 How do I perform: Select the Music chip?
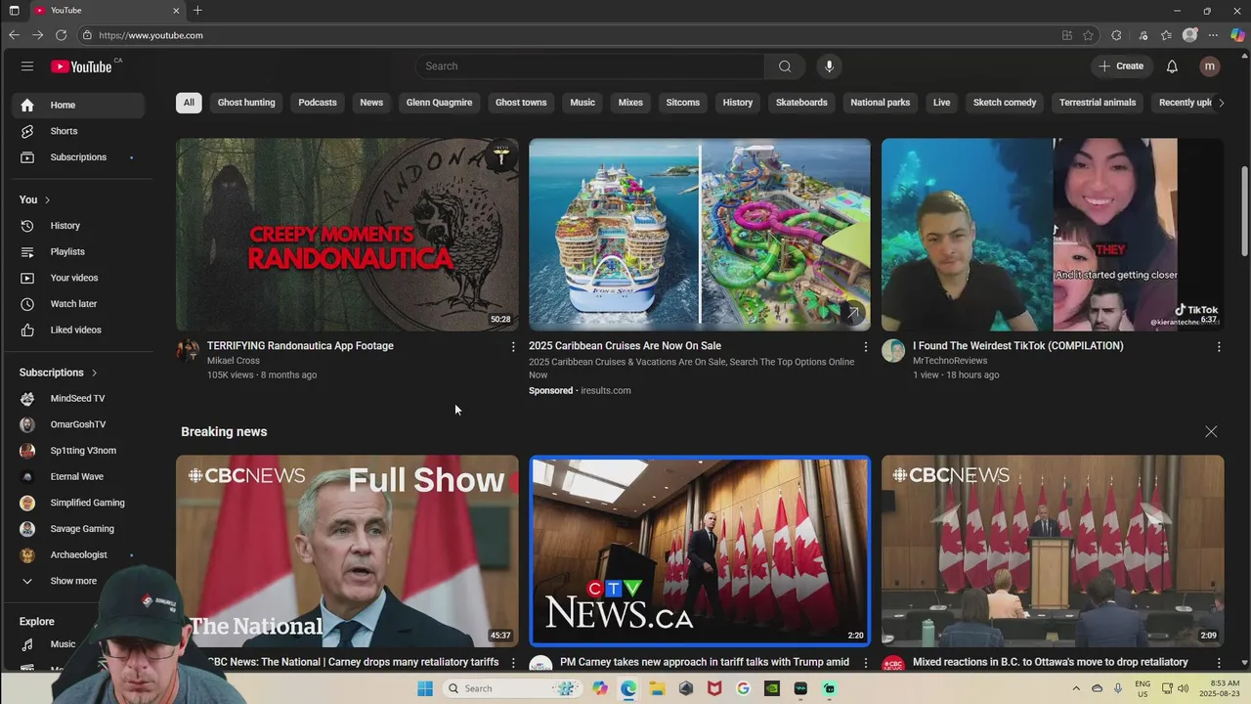[582, 103]
